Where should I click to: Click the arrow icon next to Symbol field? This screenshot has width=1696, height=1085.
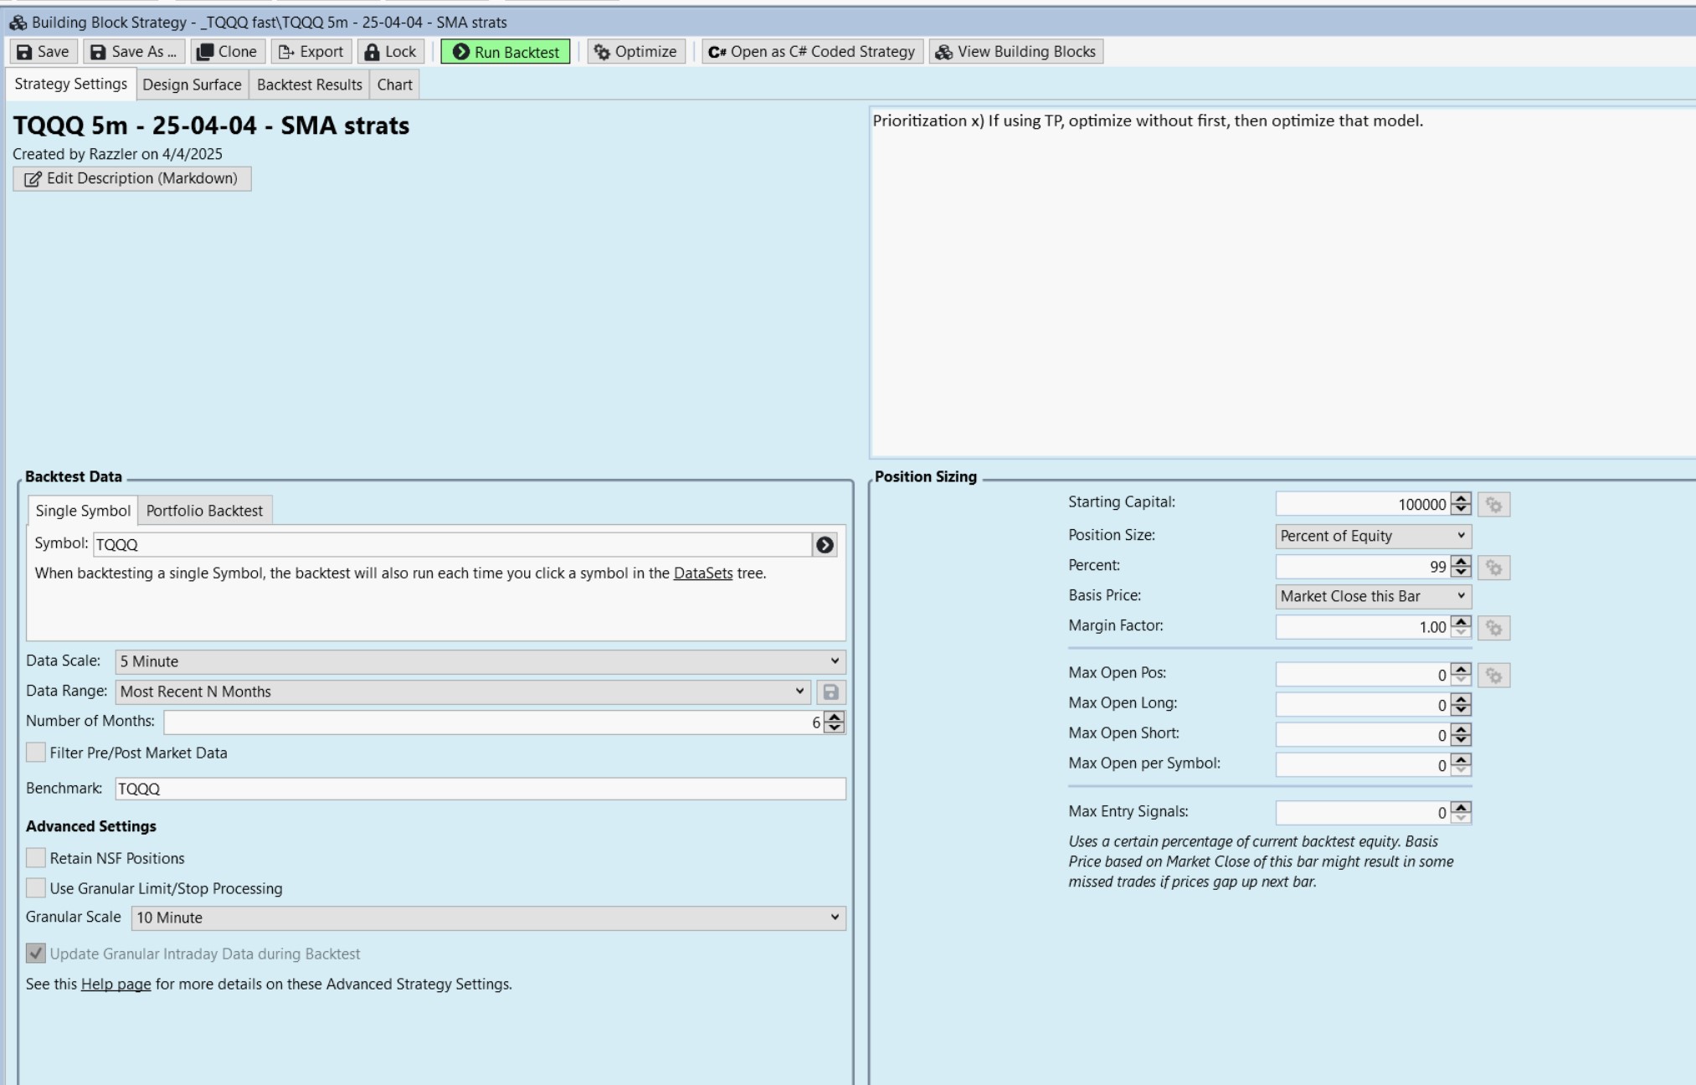(825, 545)
